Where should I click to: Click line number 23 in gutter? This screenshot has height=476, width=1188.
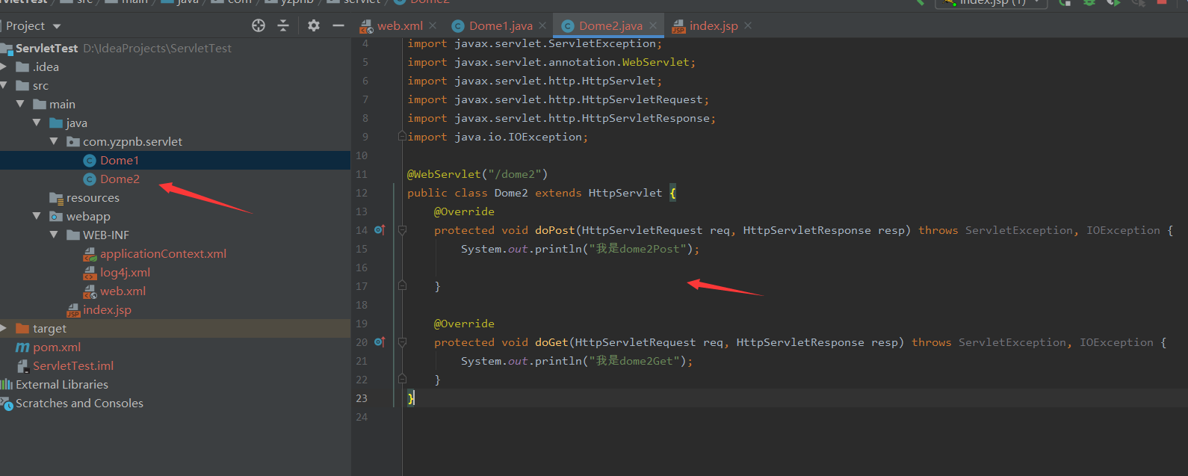point(362,398)
